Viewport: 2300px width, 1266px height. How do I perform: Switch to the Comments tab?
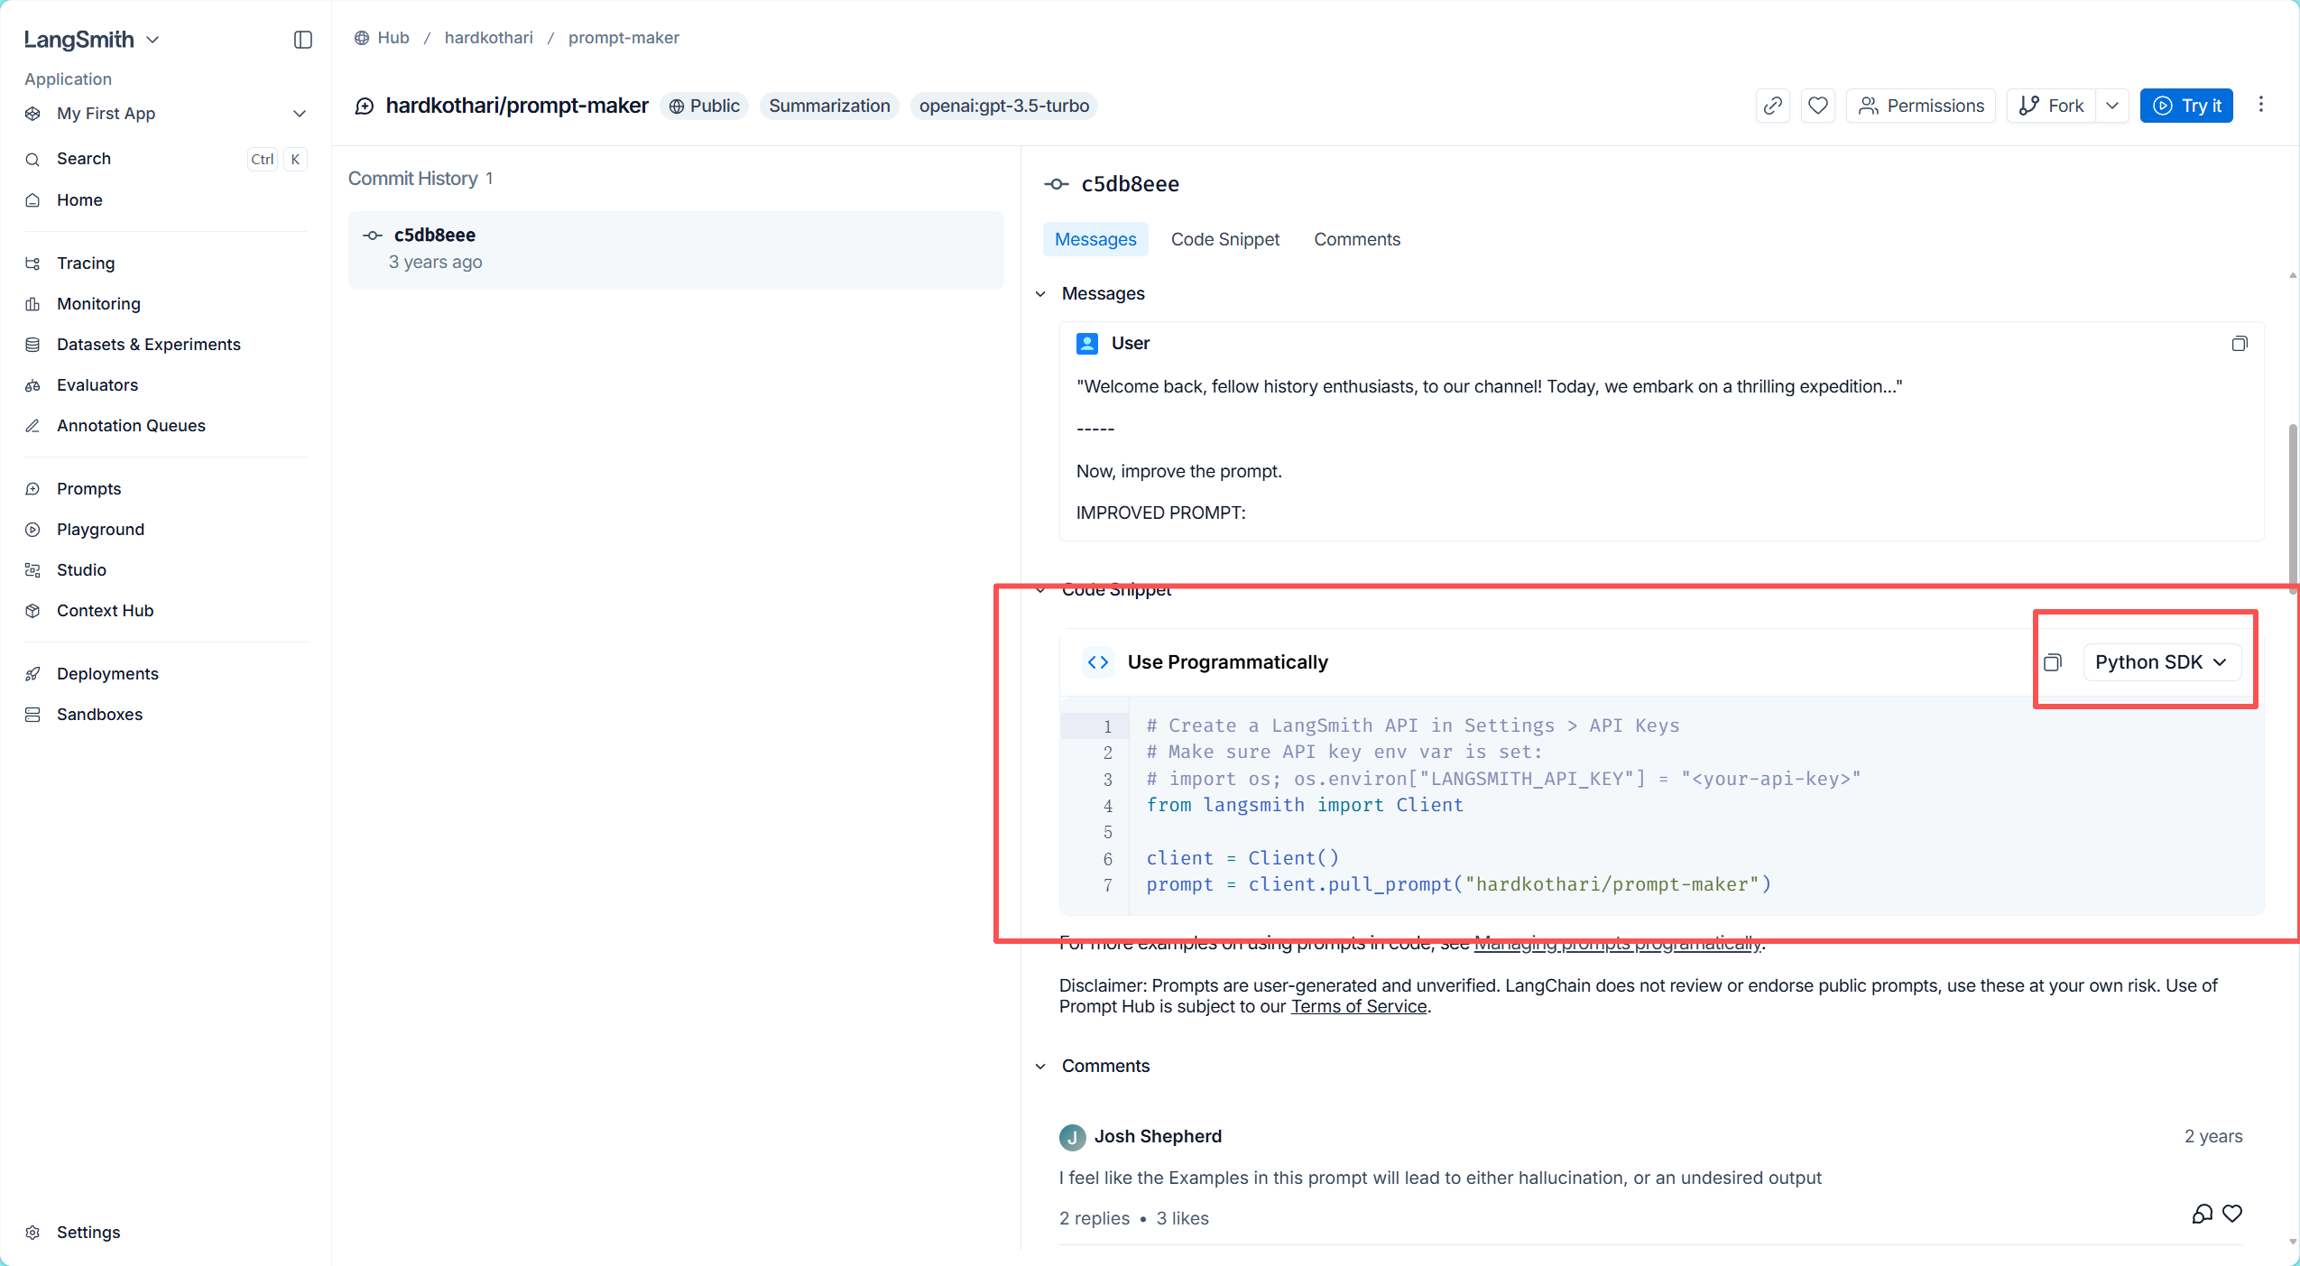coord(1357,239)
